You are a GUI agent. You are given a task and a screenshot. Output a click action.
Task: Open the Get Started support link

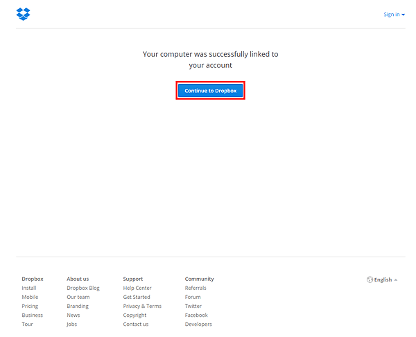[137, 297]
